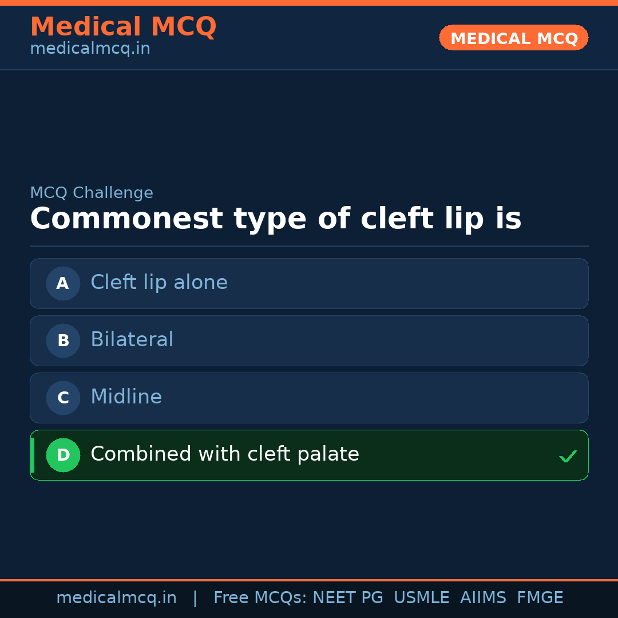Click the question text about cleft lip
618x618 pixels.
275,219
